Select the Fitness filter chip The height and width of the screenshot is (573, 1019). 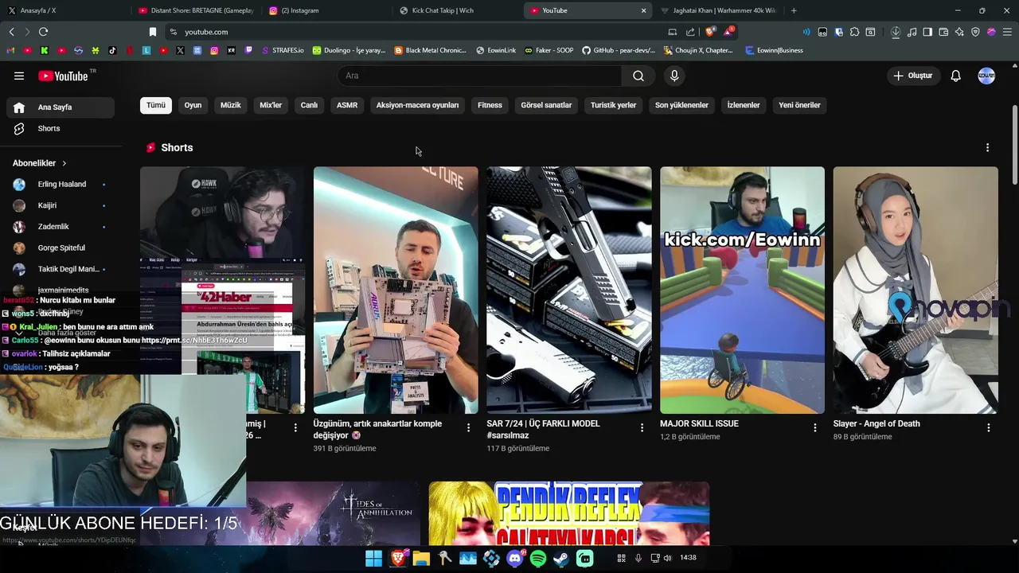(x=490, y=105)
